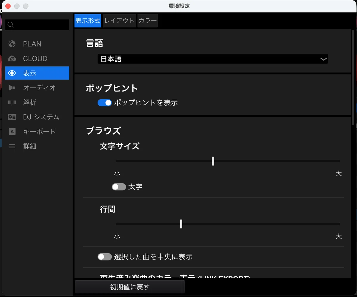Click the 言語 section heading
This screenshot has height=297, width=357.
click(x=95, y=44)
